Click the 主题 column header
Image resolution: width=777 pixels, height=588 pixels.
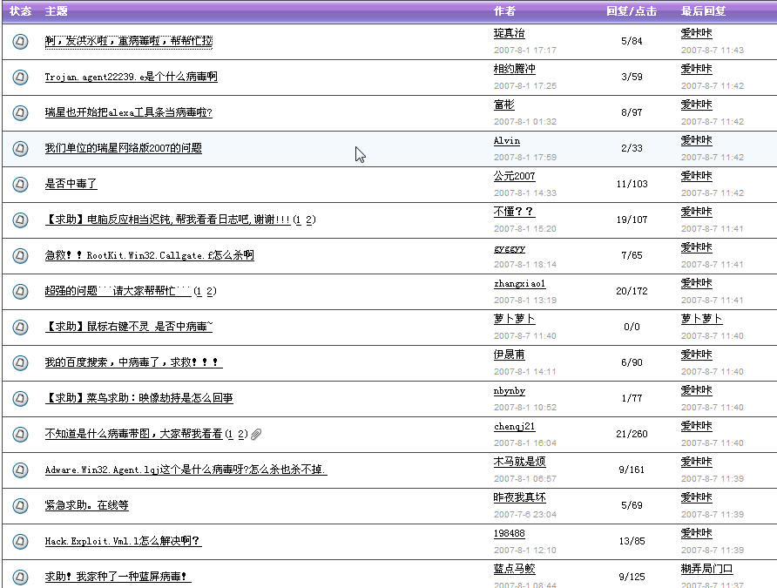[56, 11]
